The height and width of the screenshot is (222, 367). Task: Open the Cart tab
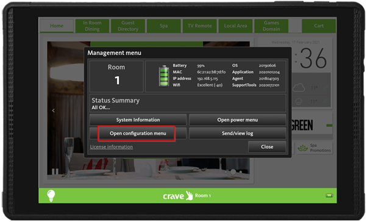(319, 26)
